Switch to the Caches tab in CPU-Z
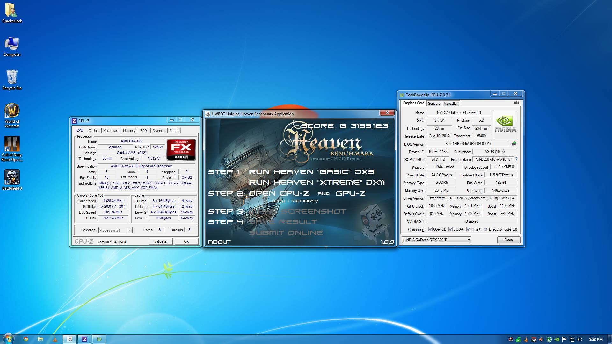This screenshot has width=612, height=344. (94, 131)
